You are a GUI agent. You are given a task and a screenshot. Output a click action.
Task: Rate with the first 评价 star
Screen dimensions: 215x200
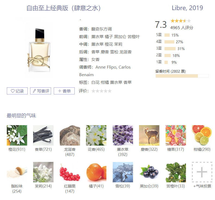coord(93,91)
